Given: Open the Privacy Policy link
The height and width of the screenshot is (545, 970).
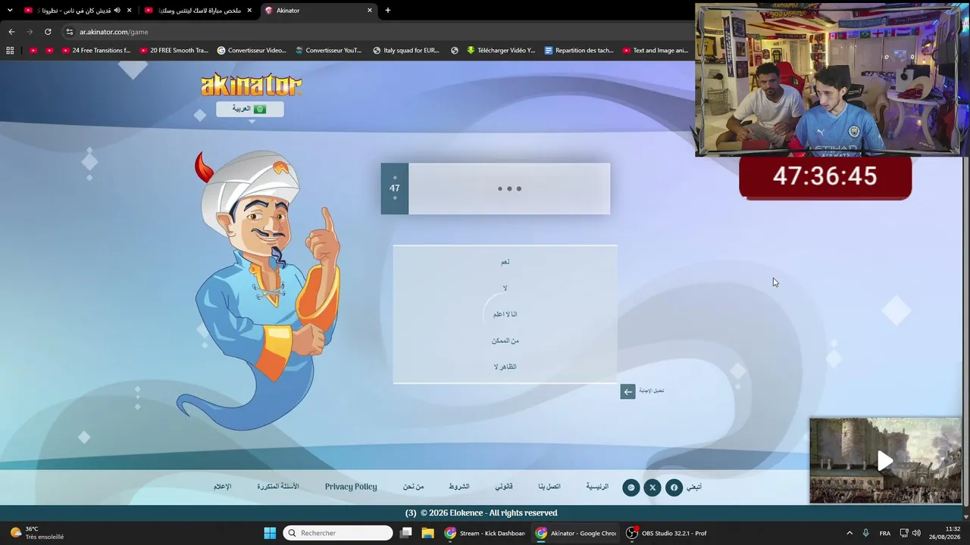Looking at the screenshot, I should [351, 487].
